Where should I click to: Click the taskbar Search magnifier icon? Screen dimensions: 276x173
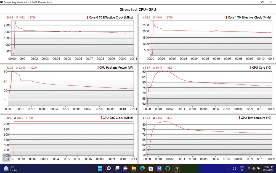108,168
